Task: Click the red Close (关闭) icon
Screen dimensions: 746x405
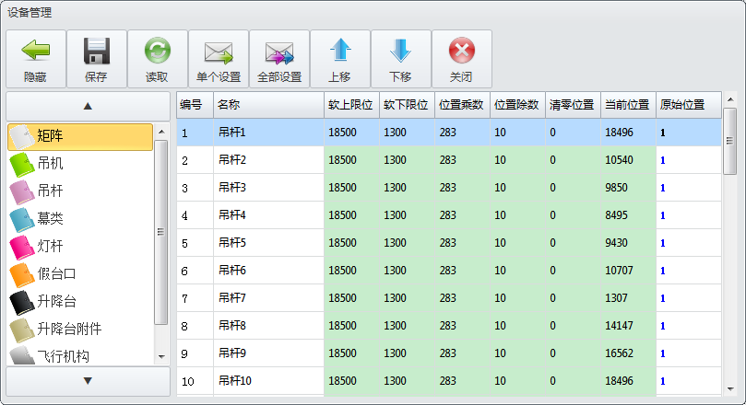Action: tap(461, 51)
